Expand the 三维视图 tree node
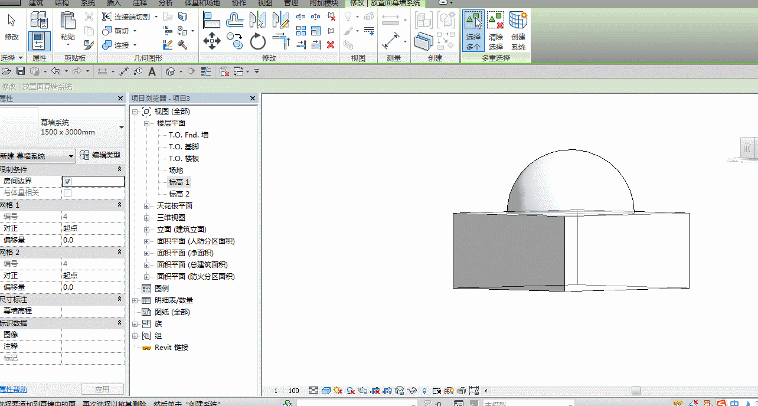The image size is (758, 406). [146, 218]
